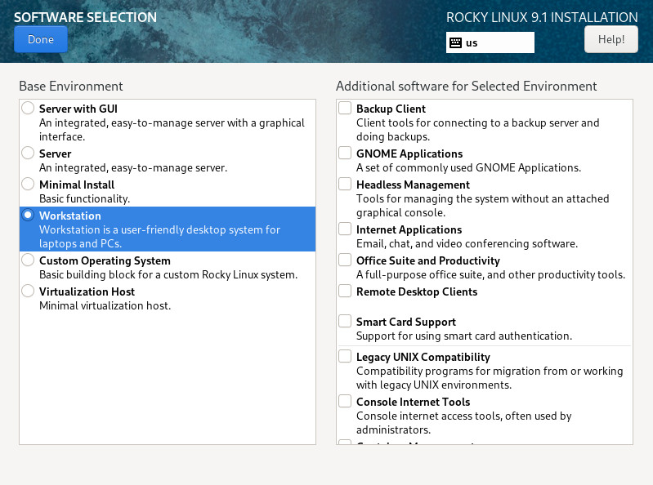Click the Done button
Image resolution: width=653 pixels, height=485 pixels.
point(41,39)
